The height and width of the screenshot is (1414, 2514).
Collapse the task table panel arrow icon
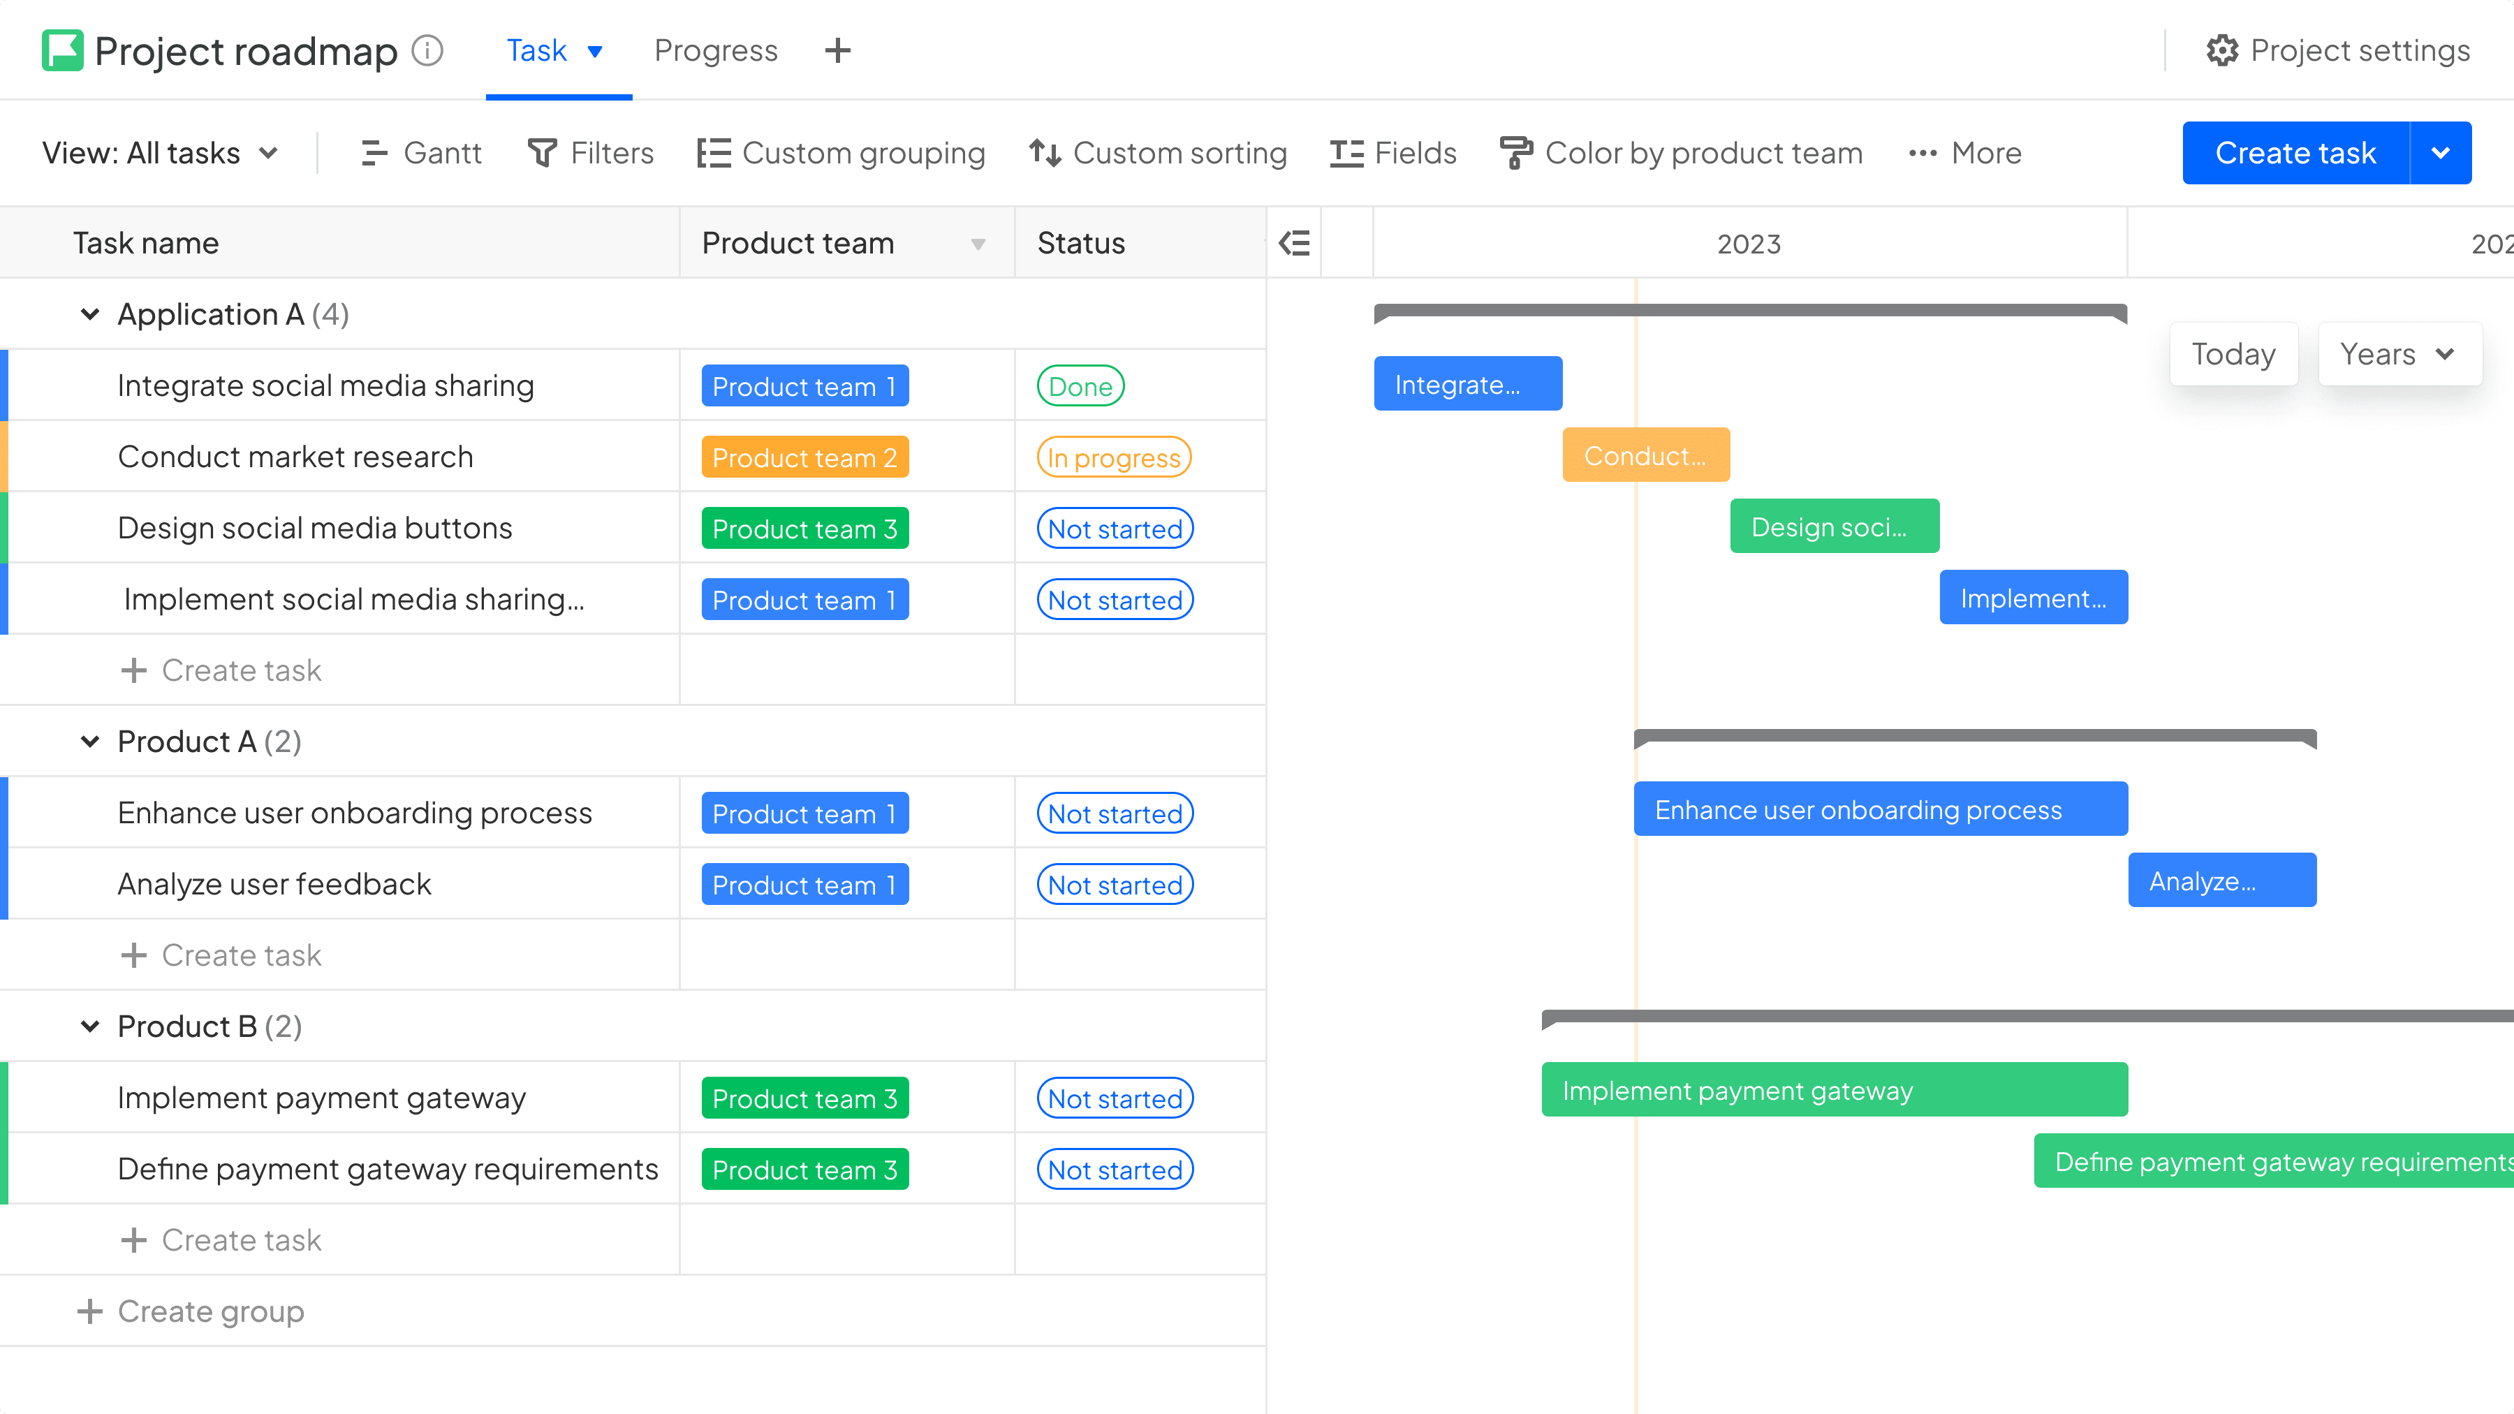point(1294,243)
